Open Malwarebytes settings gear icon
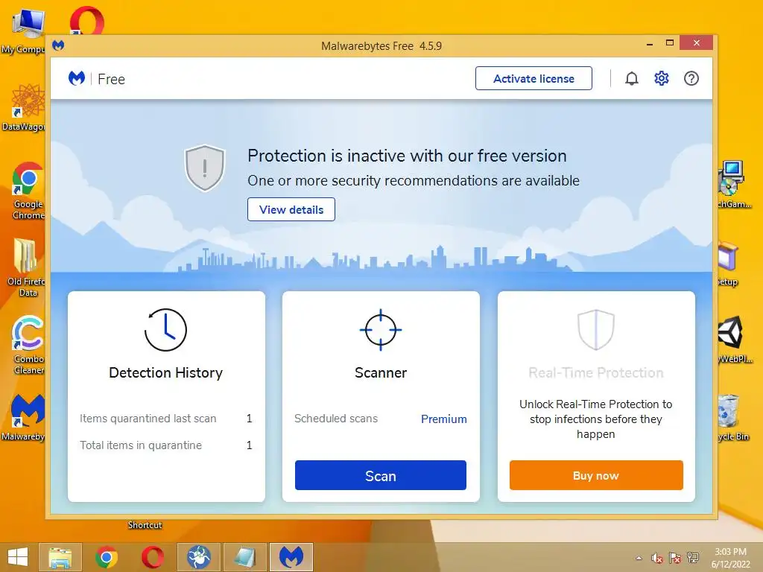The width and height of the screenshot is (763, 572). (x=662, y=78)
